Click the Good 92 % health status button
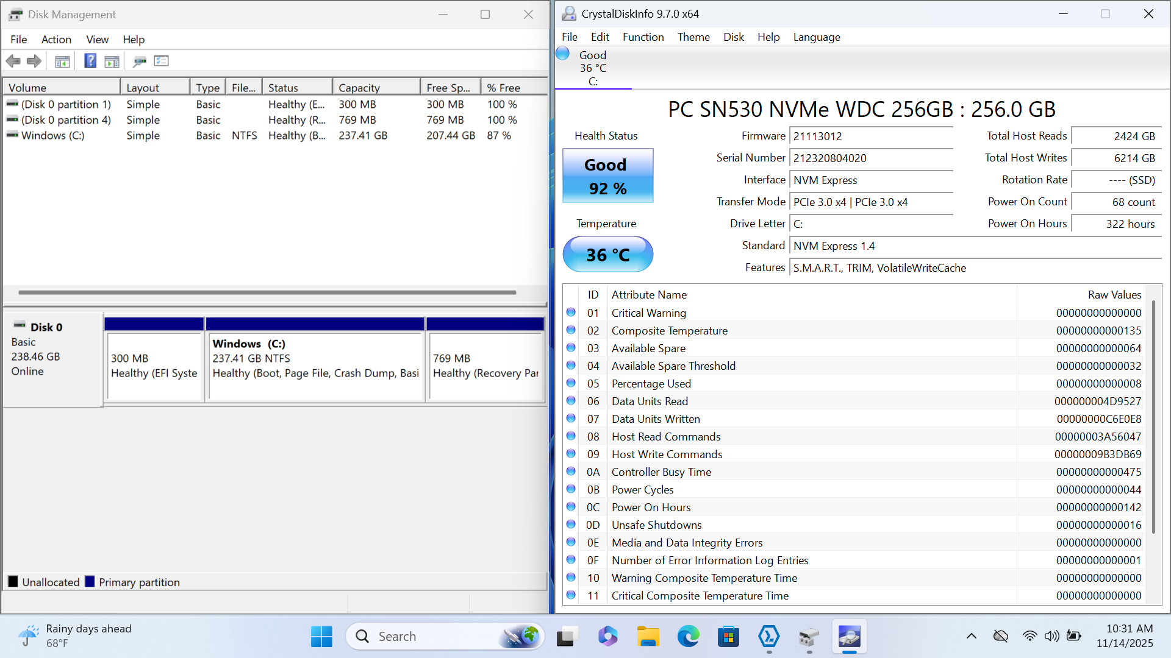Screen dimensions: 1171x658 pos(607,176)
